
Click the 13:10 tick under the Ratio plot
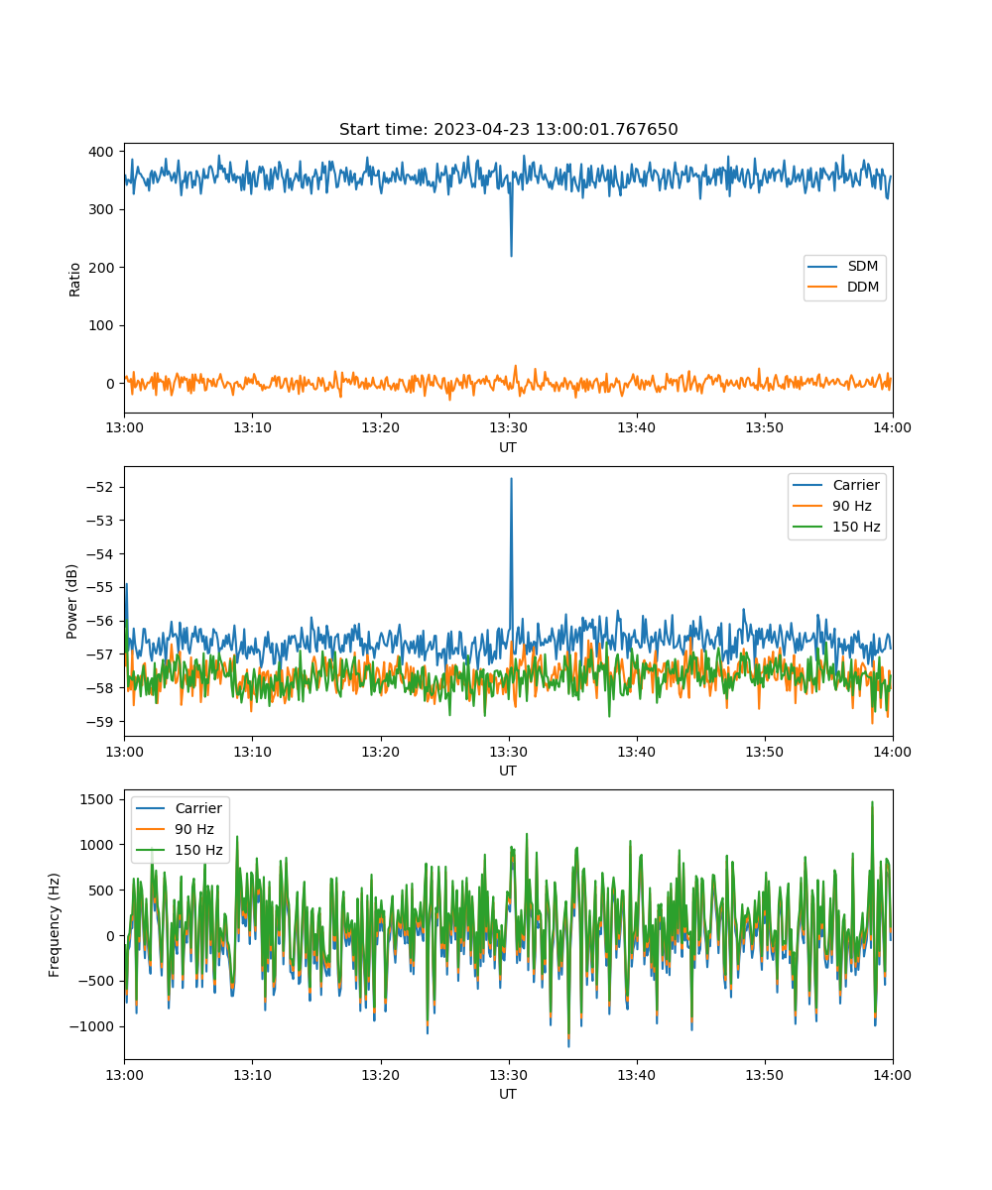click(252, 427)
